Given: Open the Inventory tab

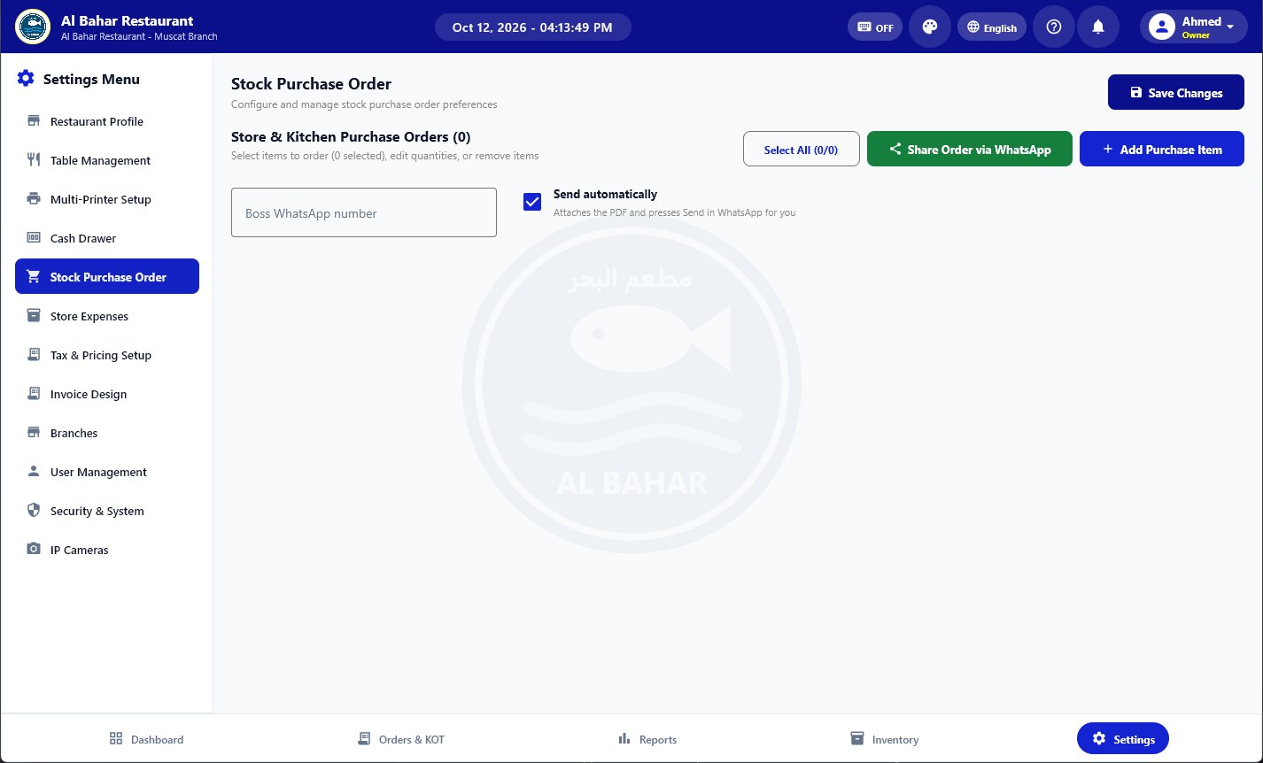Looking at the screenshot, I should click(884, 738).
